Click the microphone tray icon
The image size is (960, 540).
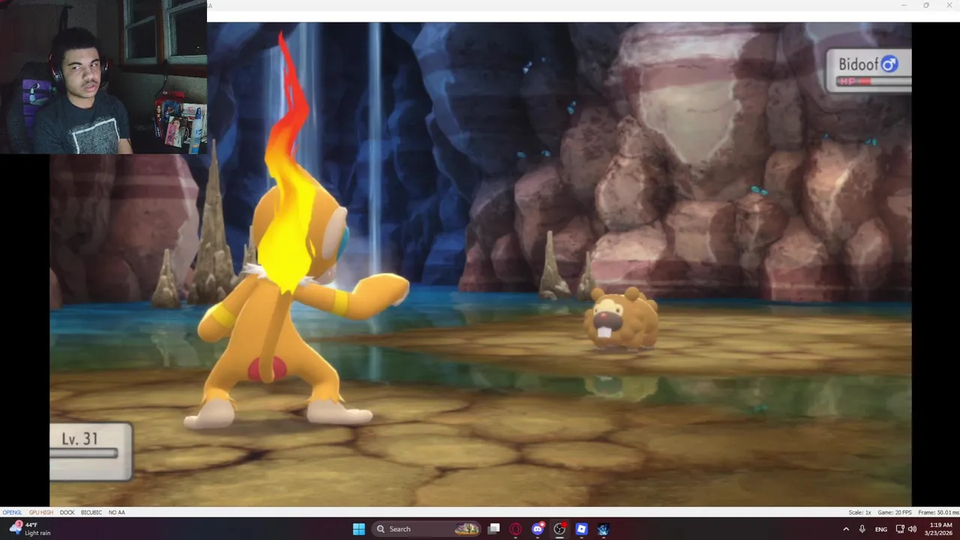click(862, 529)
